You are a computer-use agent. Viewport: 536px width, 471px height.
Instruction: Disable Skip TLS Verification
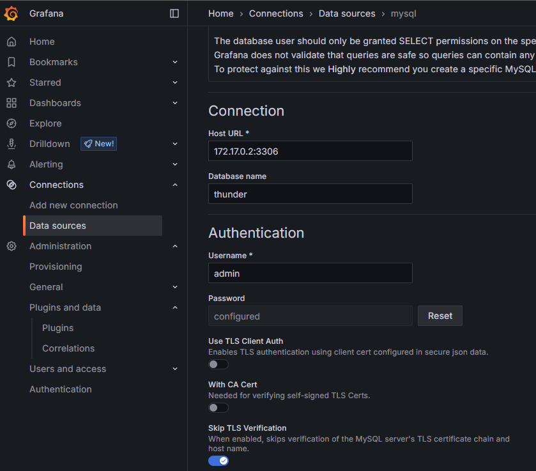(x=218, y=460)
